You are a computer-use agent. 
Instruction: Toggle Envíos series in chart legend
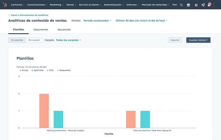click(24, 70)
